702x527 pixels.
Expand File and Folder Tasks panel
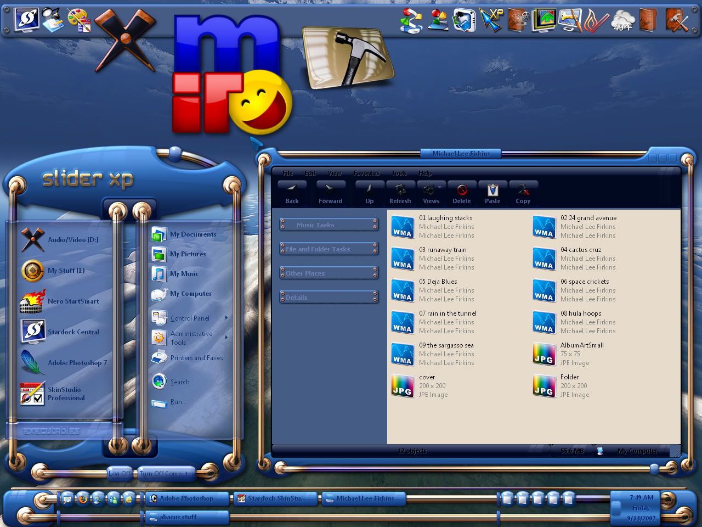click(329, 249)
